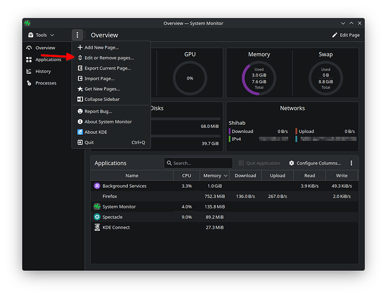
Task: Open About System Monitor dialog
Action: coord(108,122)
